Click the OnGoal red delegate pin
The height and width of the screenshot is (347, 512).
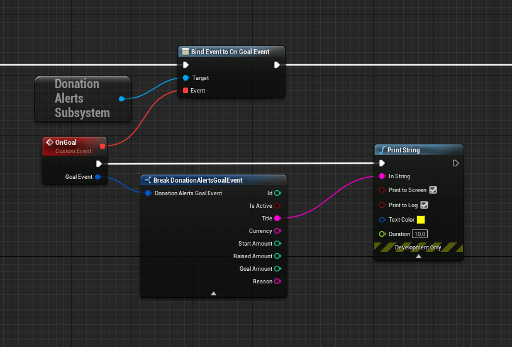102,146
